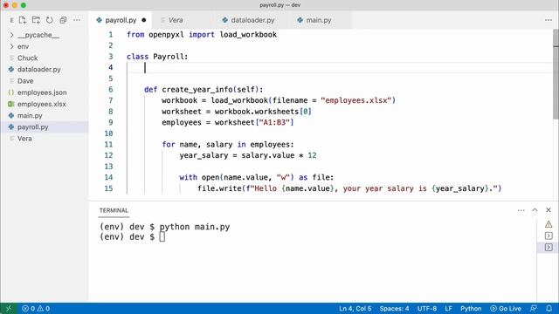
Task: Open terminal panel more actions ellipsis
Action: point(521,210)
